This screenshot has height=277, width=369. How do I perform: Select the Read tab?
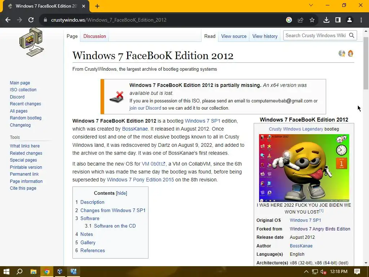pos(210,36)
